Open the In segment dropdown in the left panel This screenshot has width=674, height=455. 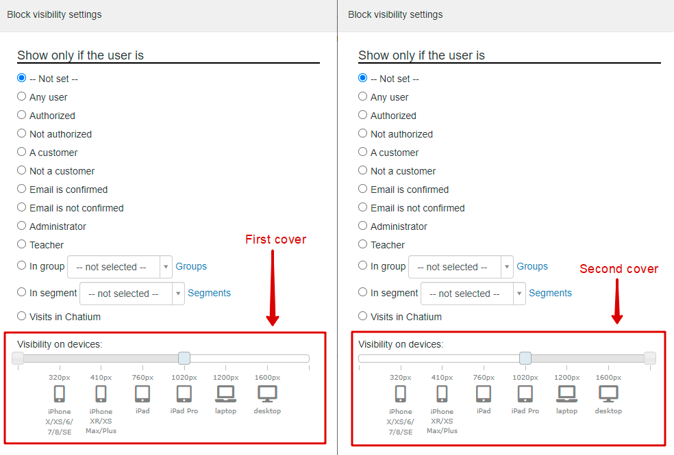pos(132,294)
